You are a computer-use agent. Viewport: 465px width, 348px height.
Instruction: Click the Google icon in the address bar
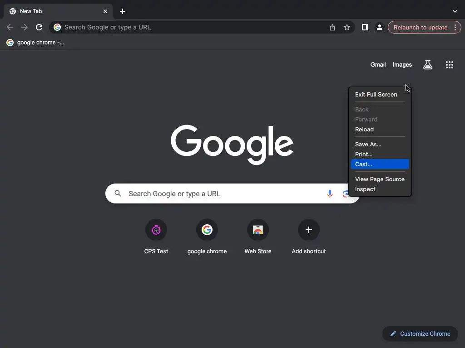[x=57, y=27]
